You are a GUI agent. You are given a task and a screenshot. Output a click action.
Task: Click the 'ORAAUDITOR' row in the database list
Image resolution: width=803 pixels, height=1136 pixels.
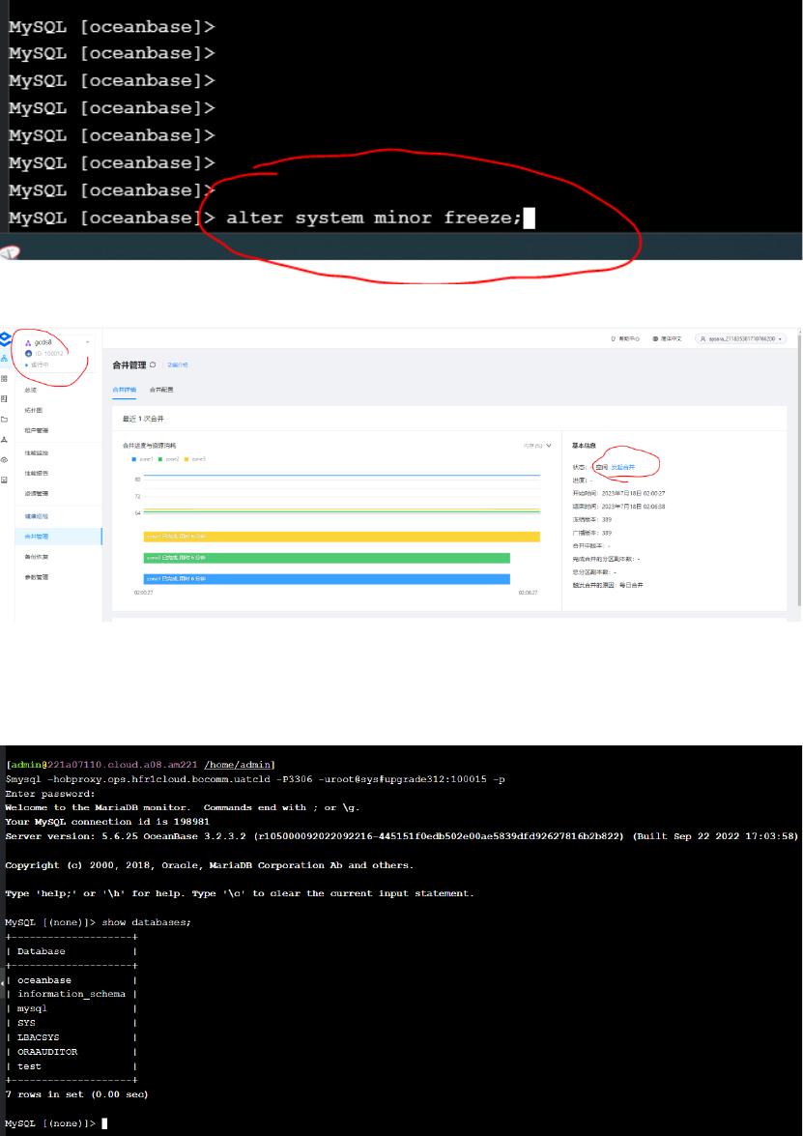(47, 1051)
